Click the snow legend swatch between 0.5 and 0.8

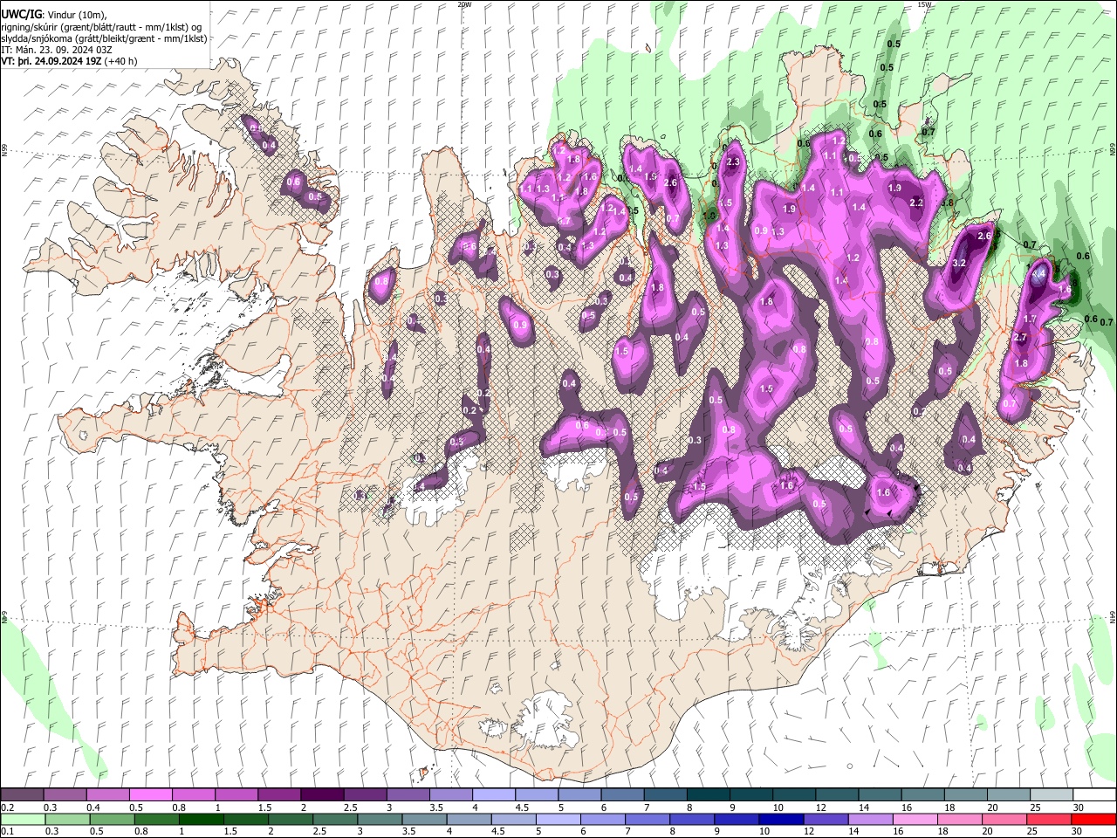151,794
